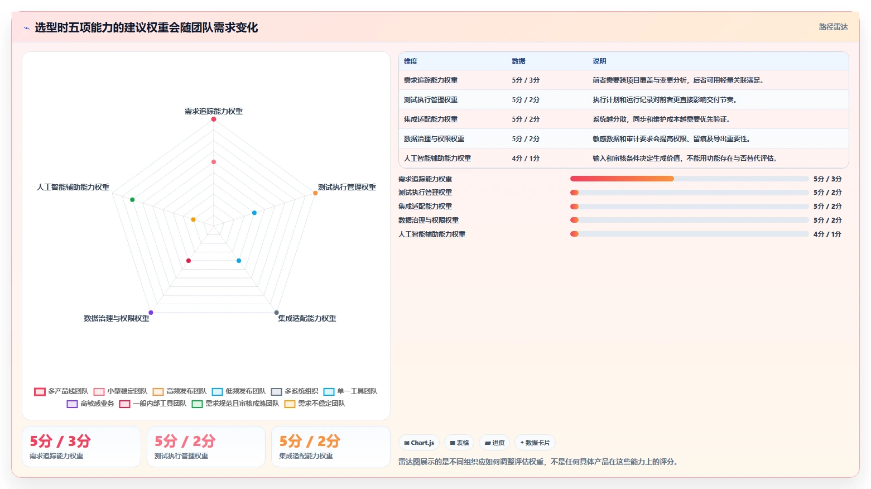Toggle the 高频发布团队 legend series
The height and width of the screenshot is (489, 871).
tap(180, 391)
